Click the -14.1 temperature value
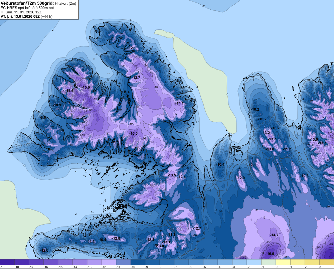The image size is (334, 269). point(179,103)
